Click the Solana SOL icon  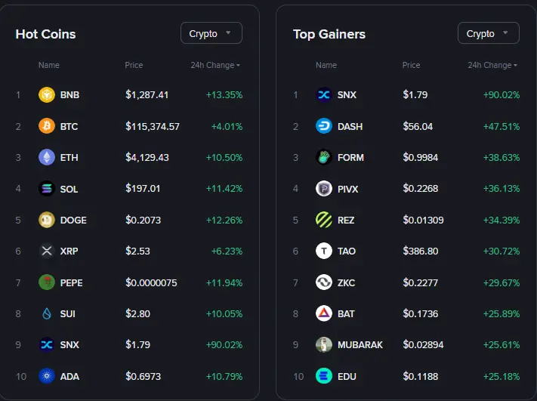click(x=47, y=189)
